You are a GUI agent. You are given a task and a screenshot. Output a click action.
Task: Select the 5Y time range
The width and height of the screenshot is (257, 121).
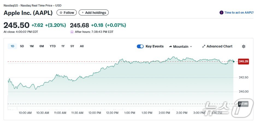(x=72, y=46)
